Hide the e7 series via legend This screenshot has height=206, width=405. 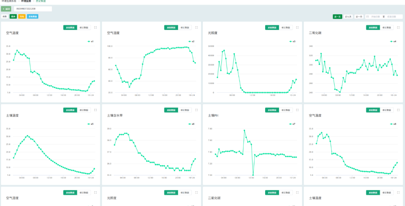(292, 124)
